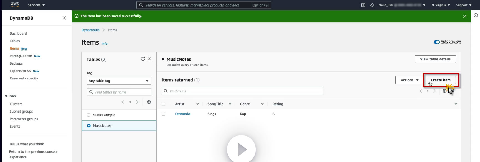
Task: Open Exports to S3 in the sidebar
Action: point(20,71)
